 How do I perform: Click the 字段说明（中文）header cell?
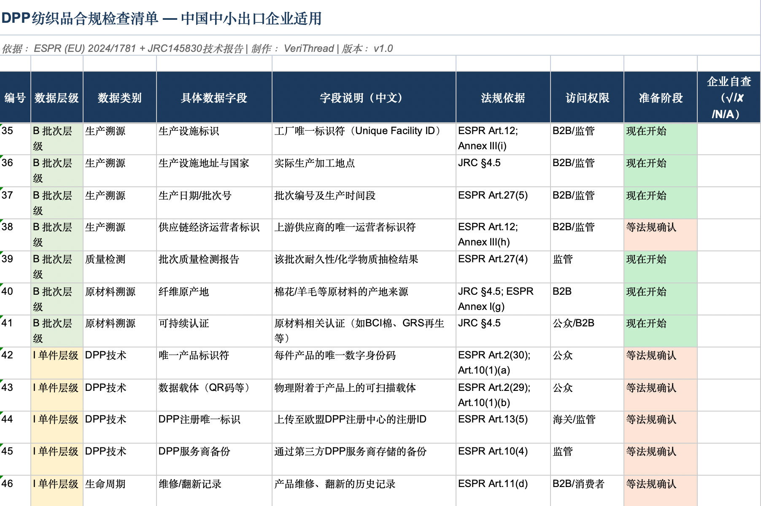pyautogui.click(x=364, y=97)
